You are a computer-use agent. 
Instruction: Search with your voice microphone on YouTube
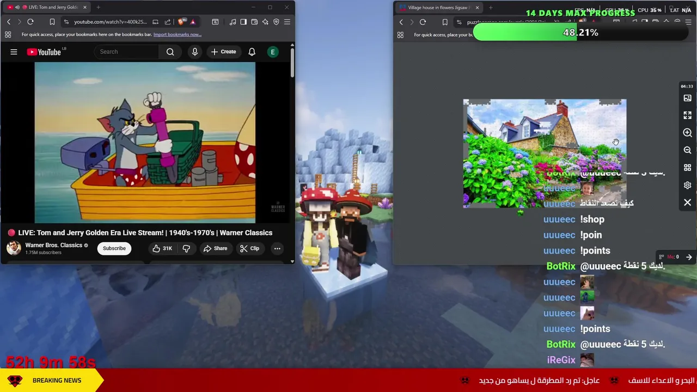194,52
